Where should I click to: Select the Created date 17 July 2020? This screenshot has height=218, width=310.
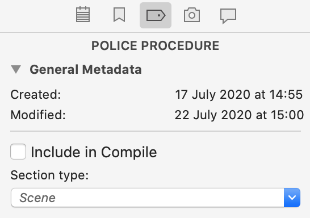213,95
